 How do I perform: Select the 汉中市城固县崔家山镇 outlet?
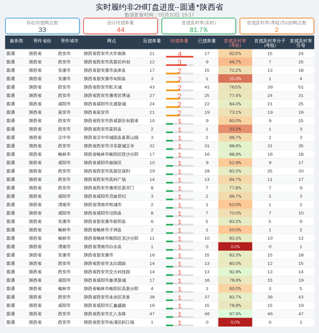click(111, 137)
